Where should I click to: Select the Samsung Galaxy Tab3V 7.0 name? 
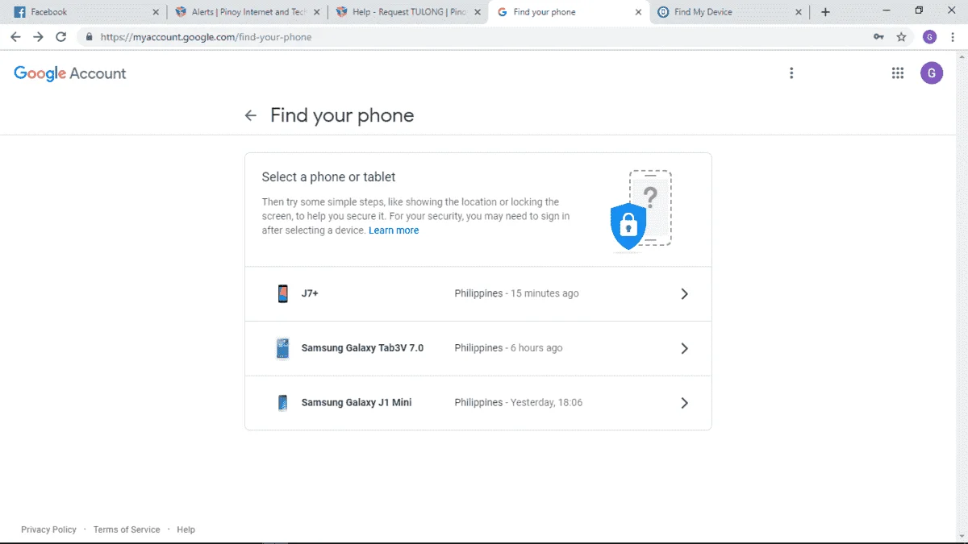point(362,348)
